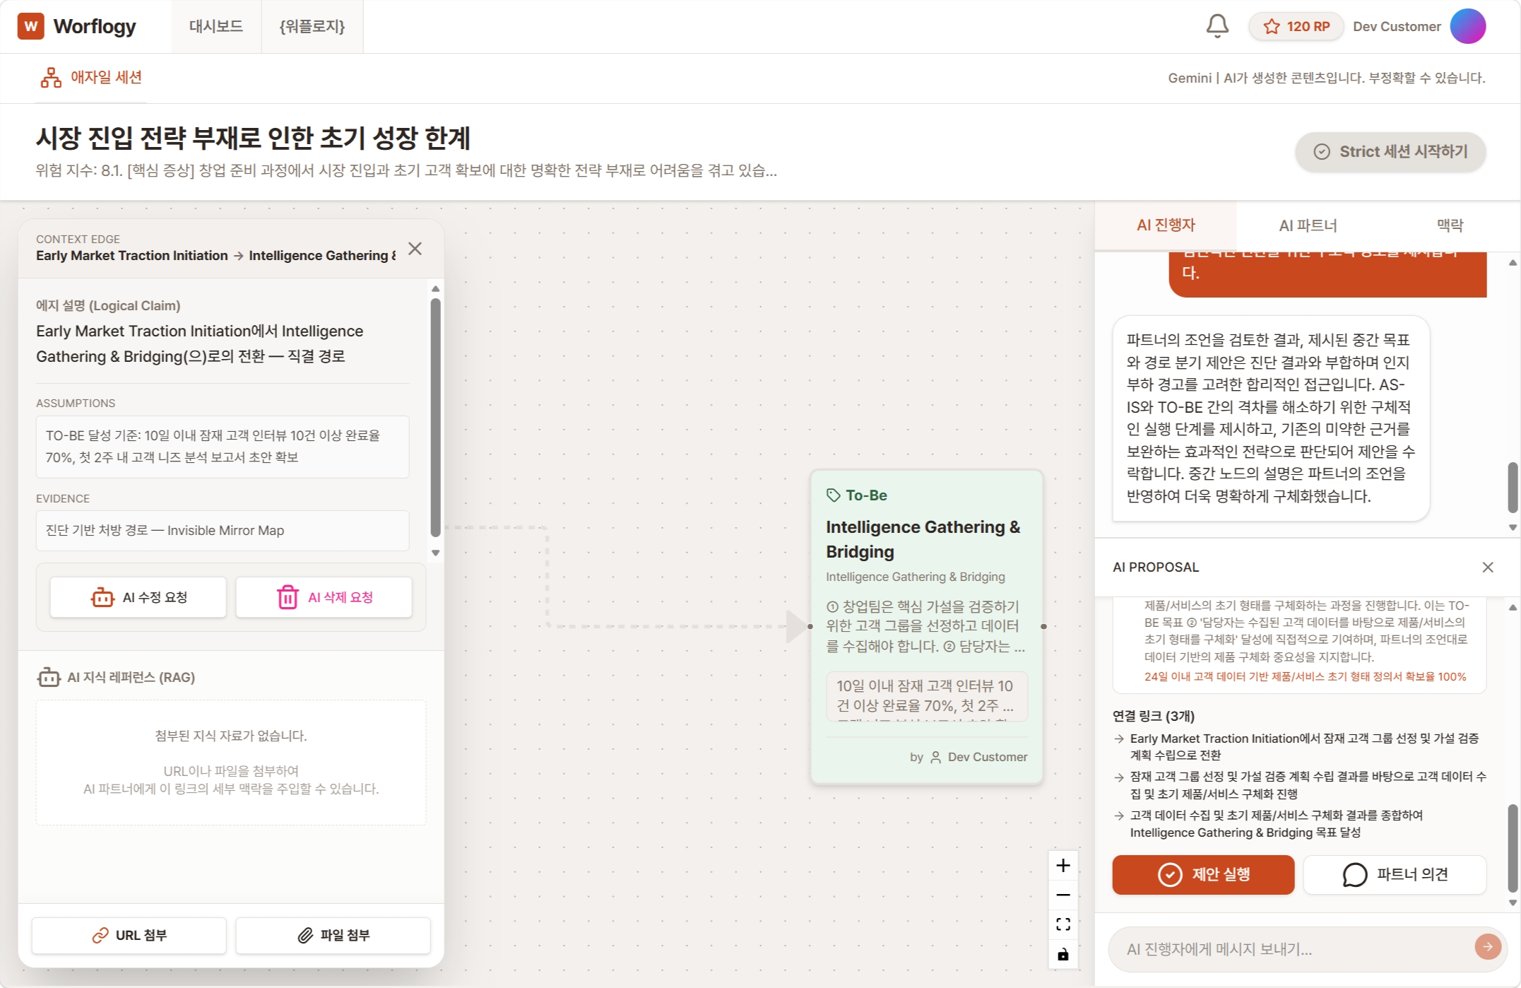Viewport: 1521px width, 988px height.
Task: Click the edge arrow head into To-Be node
Action: click(x=797, y=626)
